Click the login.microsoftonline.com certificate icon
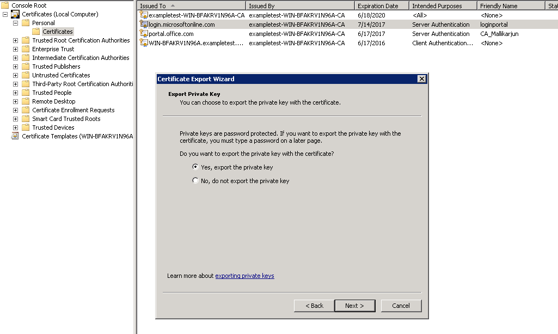 144,24
